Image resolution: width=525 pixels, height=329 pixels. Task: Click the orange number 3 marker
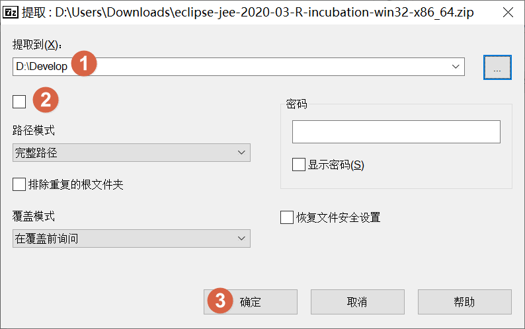[221, 301]
